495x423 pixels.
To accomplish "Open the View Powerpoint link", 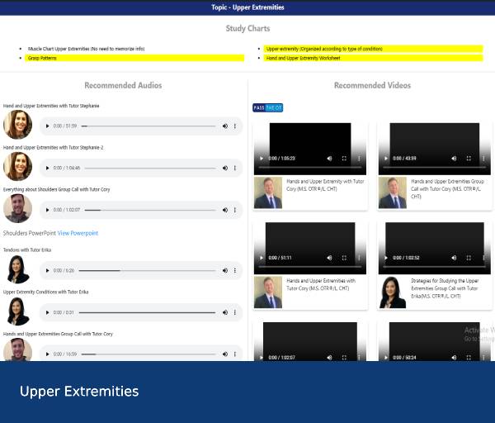I will pos(78,233).
